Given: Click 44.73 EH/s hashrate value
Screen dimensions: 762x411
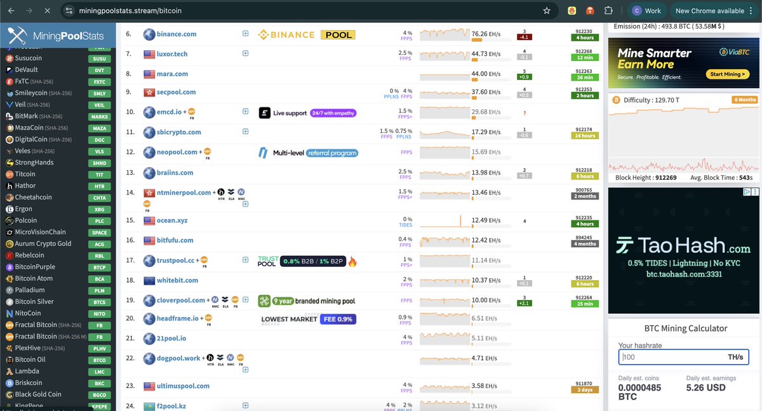Looking at the screenshot, I should pyautogui.click(x=486, y=54).
